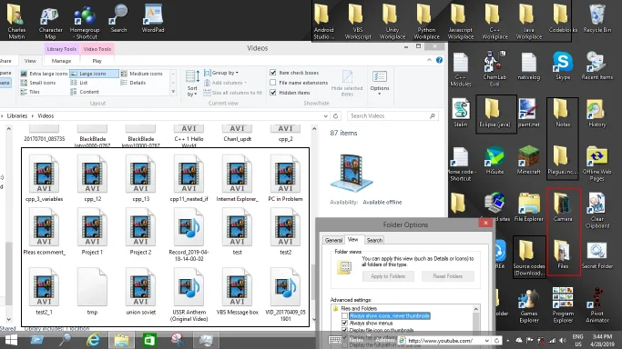Open the Recycle Bin
Screen dimensions: 622x349
pos(597,18)
